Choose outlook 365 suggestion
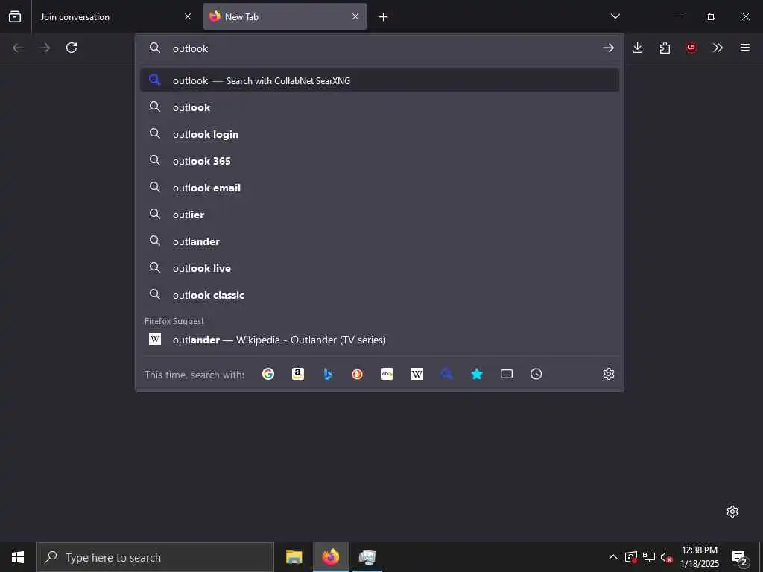Image resolution: width=763 pixels, height=572 pixels. (379, 161)
